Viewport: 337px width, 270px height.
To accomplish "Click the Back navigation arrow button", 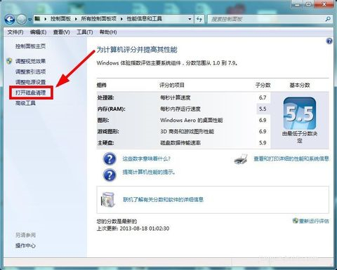I will tap(10, 19).
